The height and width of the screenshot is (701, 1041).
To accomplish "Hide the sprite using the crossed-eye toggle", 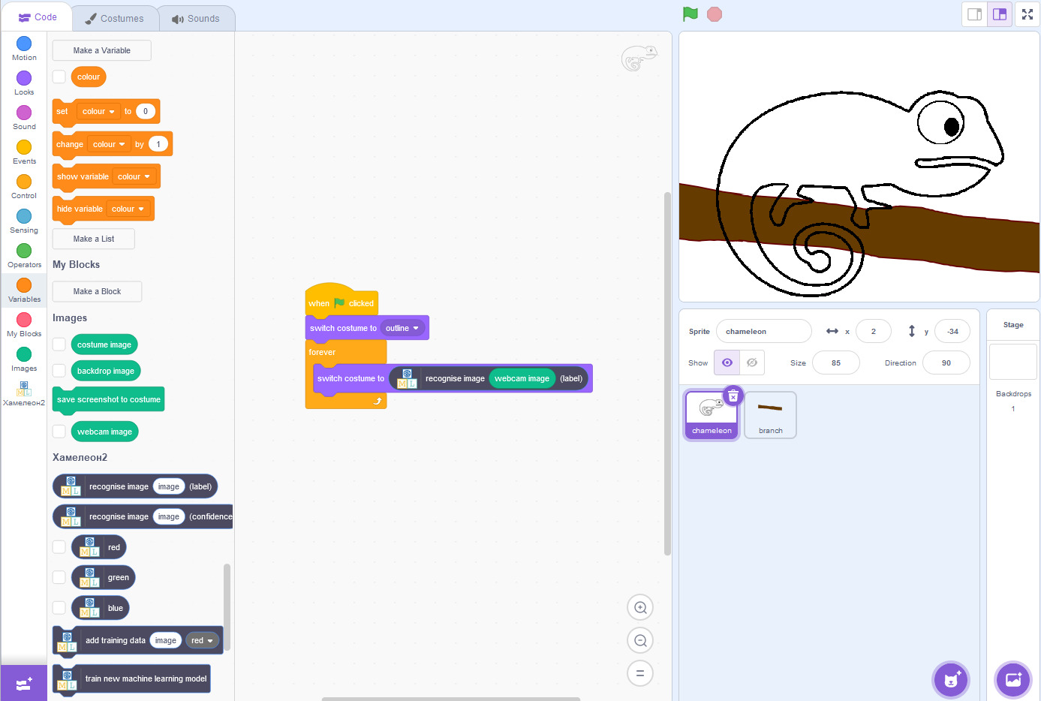I will (751, 363).
